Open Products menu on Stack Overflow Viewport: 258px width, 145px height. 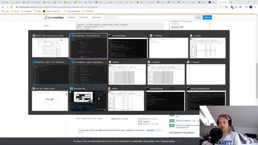pyautogui.click(x=71, y=17)
